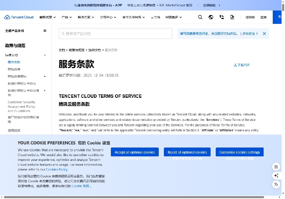Click the magnifier search icon in top navigation
The image size is (285, 199).
[x=200, y=17]
